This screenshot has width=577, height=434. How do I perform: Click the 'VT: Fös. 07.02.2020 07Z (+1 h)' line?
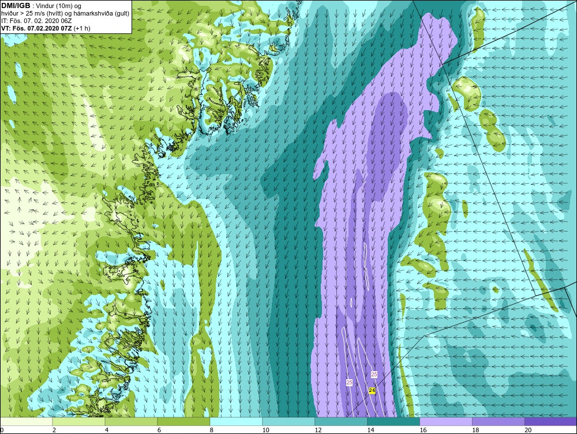(x=46, y=28)
